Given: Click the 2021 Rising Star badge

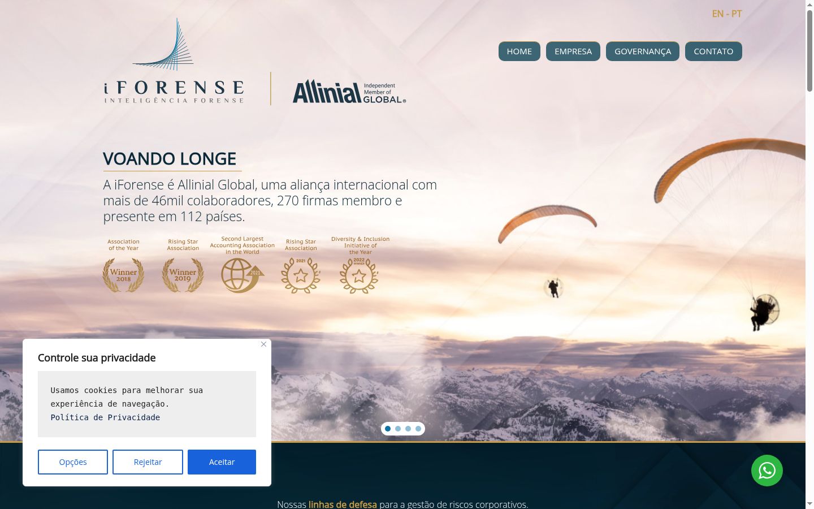Looking at the screenshot, I should (x=301, y=275).
